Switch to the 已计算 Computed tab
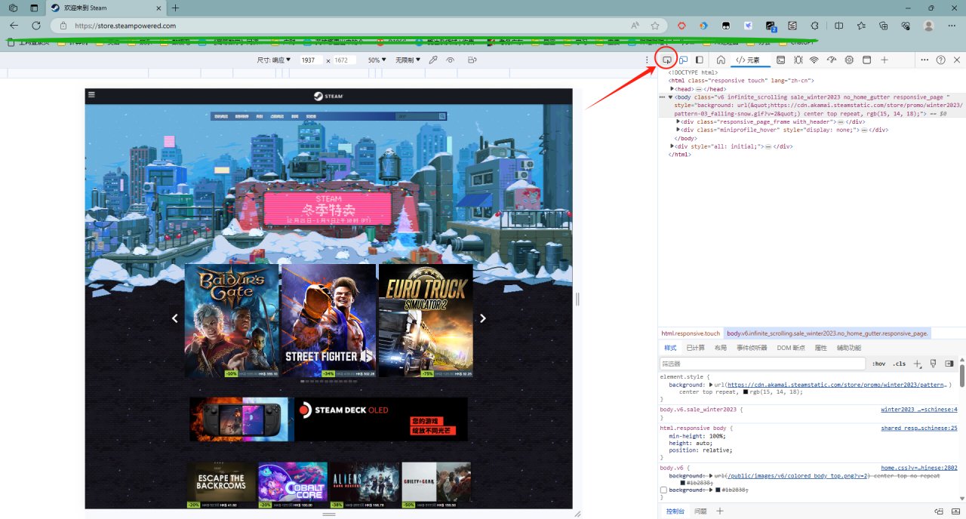 pos(696,348)
